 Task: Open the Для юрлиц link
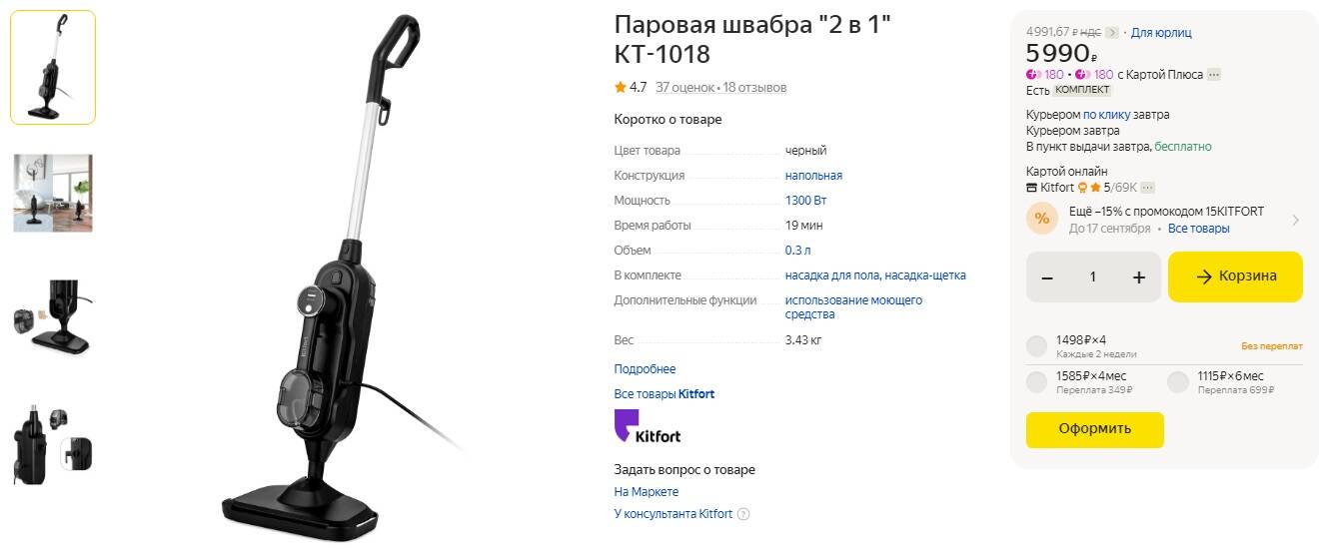click(x=1161, y=33)
